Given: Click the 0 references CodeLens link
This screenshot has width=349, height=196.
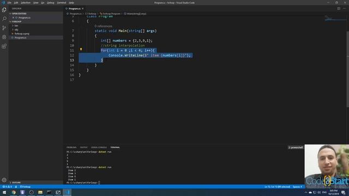Looking at the screenshot, I should click(x=103, y=26).
